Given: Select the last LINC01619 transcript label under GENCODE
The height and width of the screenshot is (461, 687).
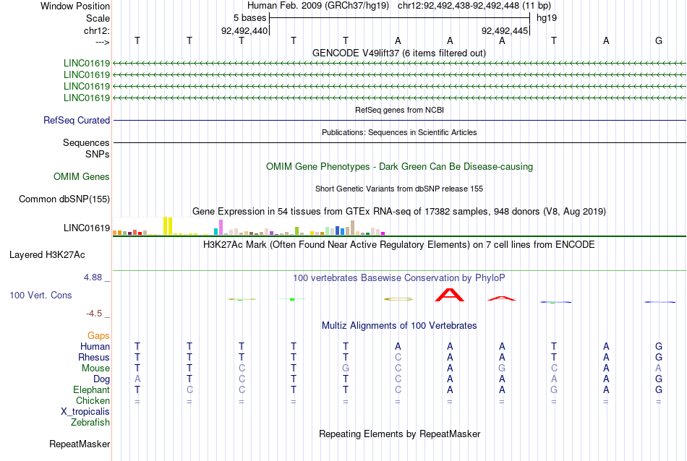Looking at the screenshot, I should (87, 98).
